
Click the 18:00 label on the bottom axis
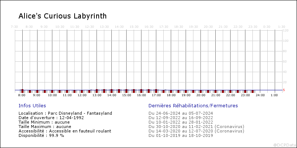click(171, 95)
